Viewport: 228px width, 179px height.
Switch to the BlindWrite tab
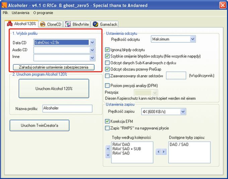[x=77, y=24]
